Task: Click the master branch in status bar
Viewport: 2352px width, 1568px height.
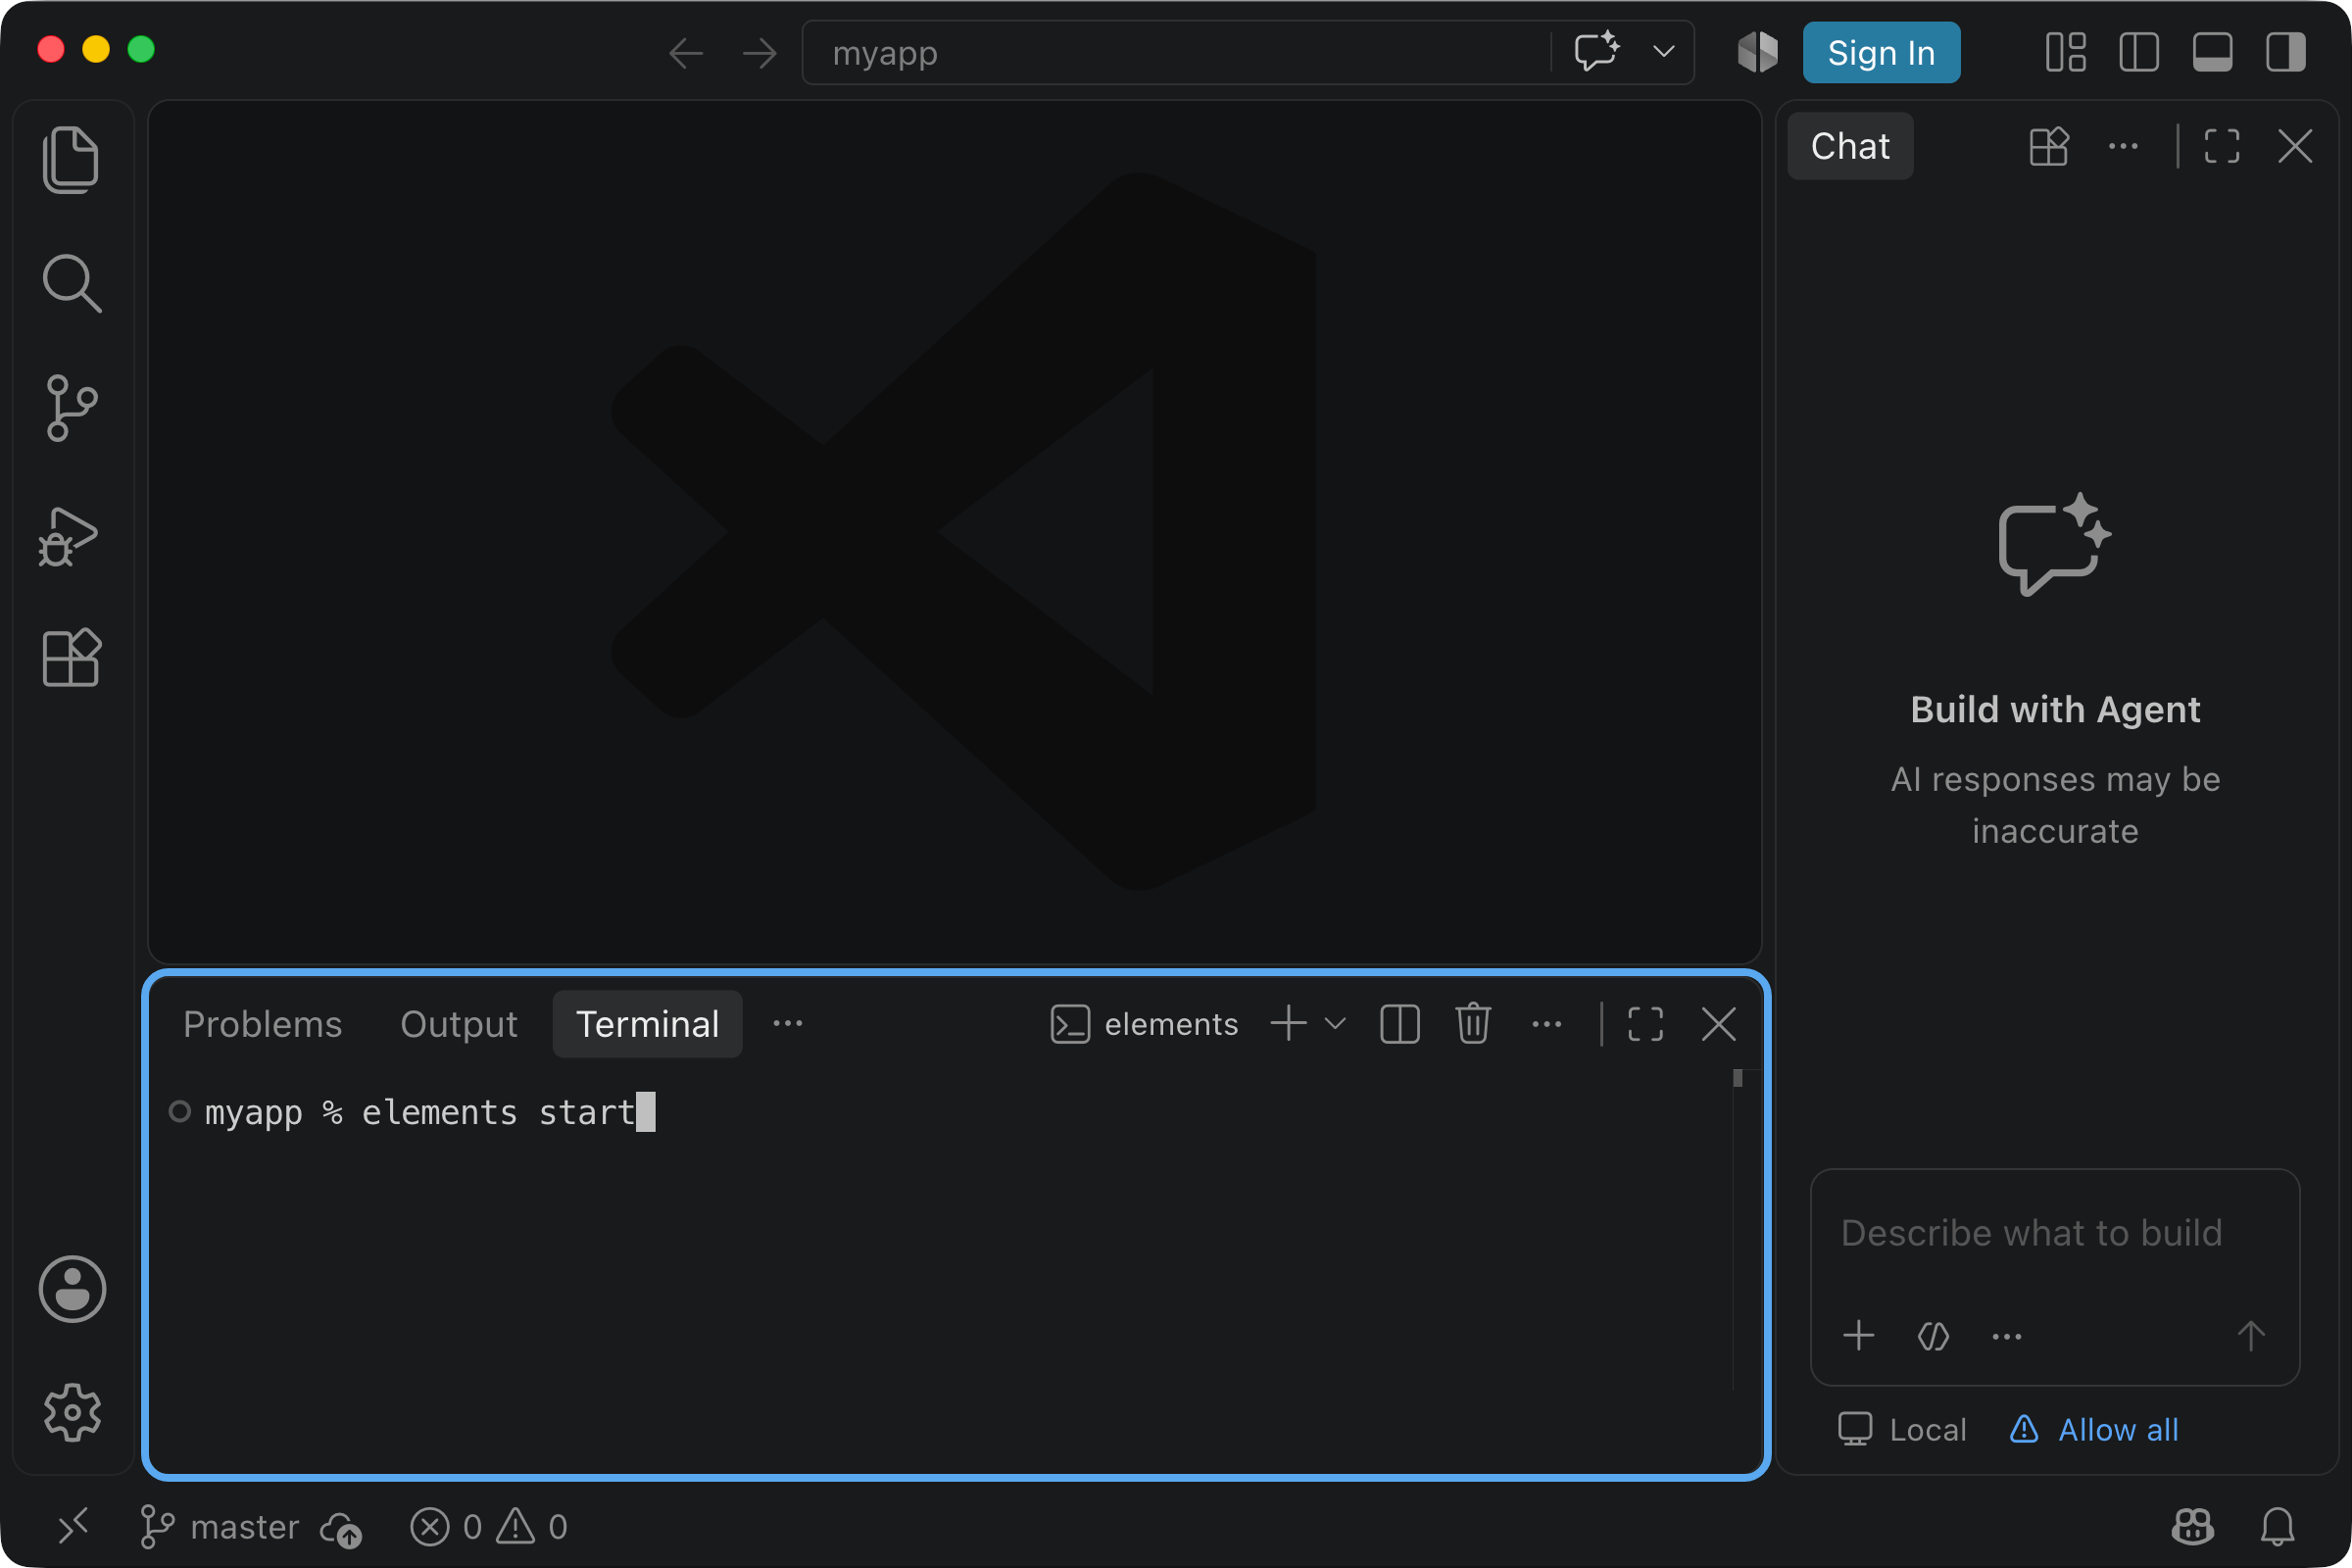Action: pos(219,1527)
